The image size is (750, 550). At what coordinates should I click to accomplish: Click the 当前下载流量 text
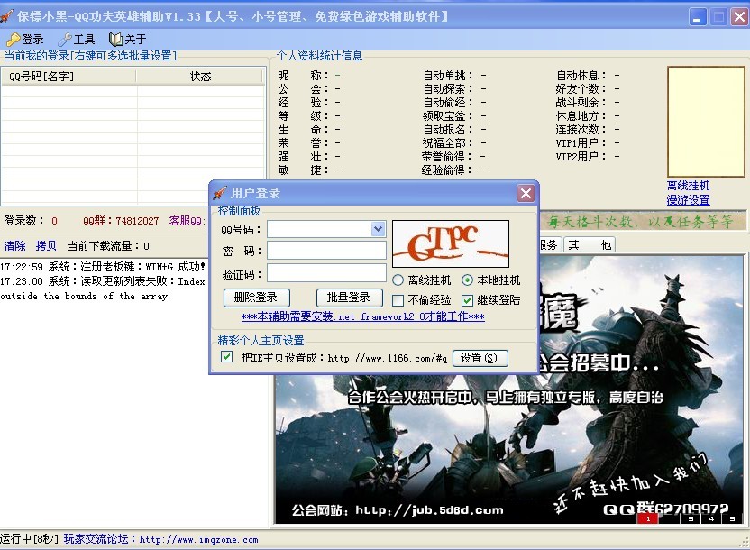(x=108, y=246)
